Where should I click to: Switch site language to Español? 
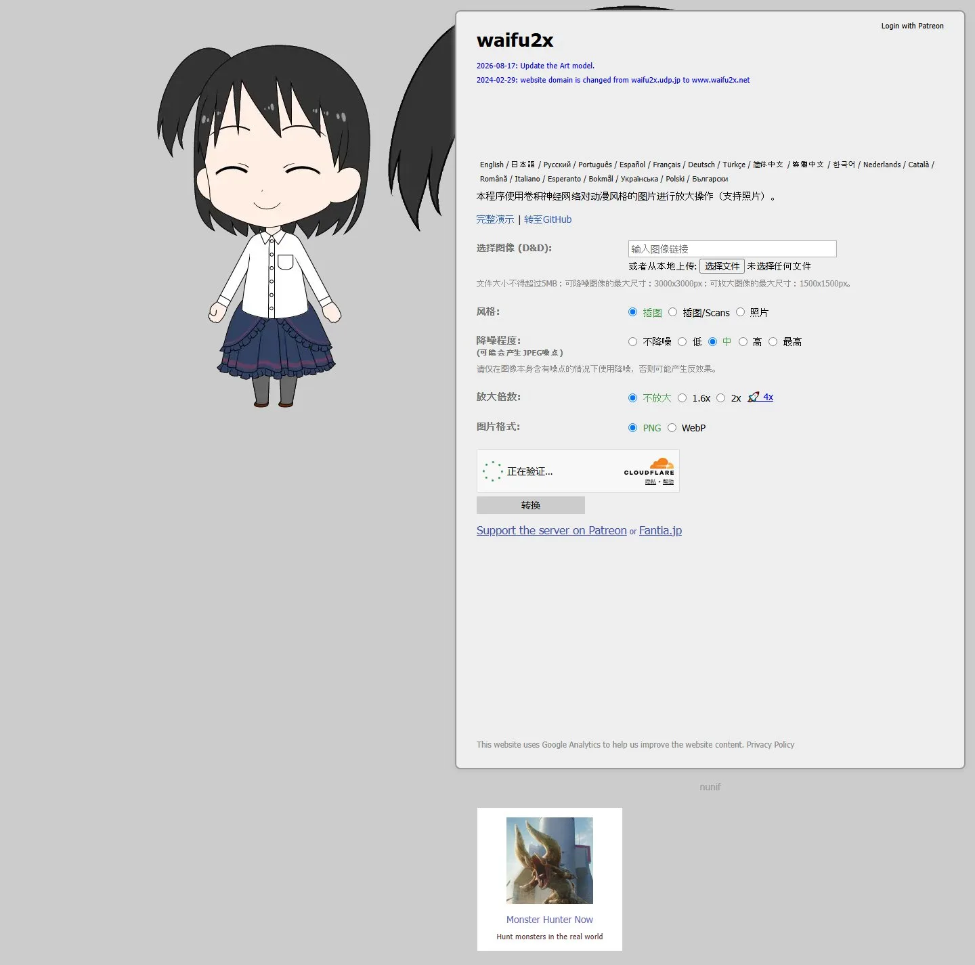click(632, 165)
